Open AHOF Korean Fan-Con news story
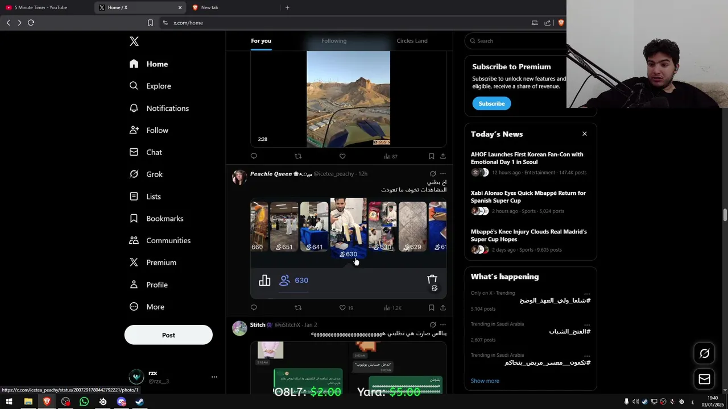728x409 pixels. click(530, 163)
